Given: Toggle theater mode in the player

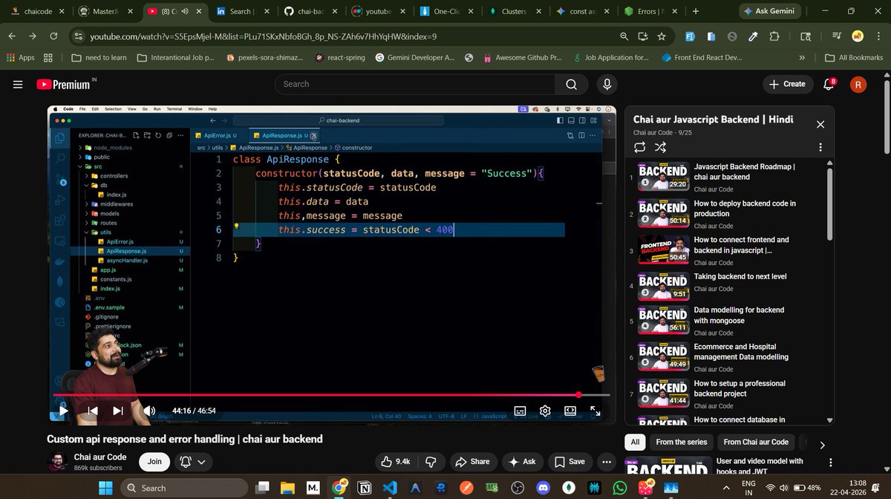Looking at the screenshot, I should [x=570, y=410].
